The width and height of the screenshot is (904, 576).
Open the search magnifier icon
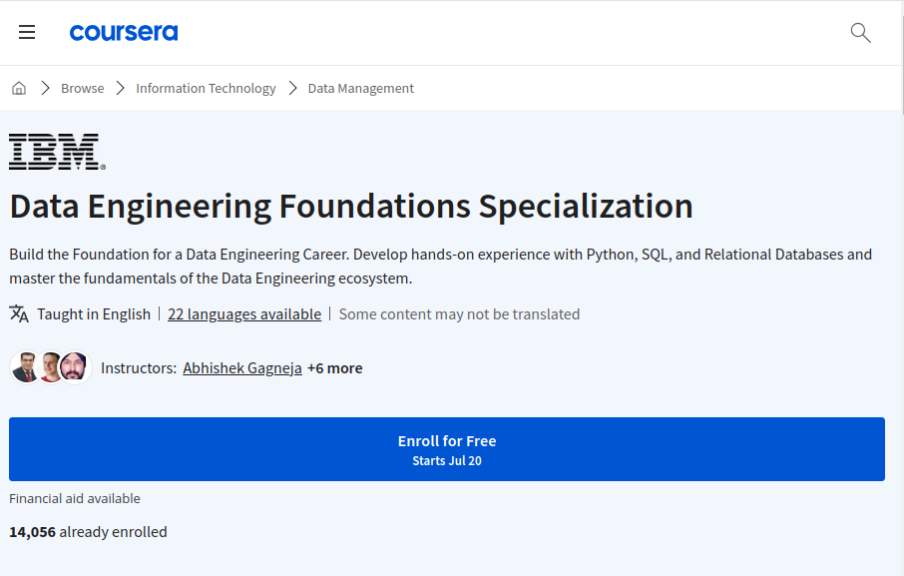click(859, 33)
